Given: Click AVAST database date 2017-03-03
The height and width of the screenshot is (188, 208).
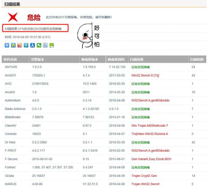Looking at the screenshot, I should tap(117, 75).
